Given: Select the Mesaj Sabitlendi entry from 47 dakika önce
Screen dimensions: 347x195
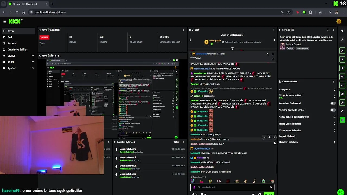Looking at the screenshot, I should pyautogui.click(x=149, y=175).
